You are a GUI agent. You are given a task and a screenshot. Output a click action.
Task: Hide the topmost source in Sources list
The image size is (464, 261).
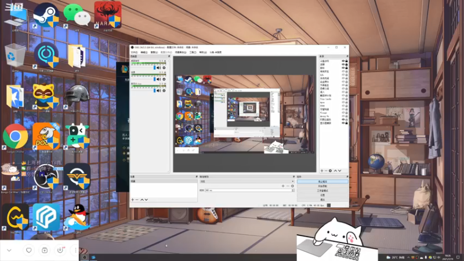[343, 61]
